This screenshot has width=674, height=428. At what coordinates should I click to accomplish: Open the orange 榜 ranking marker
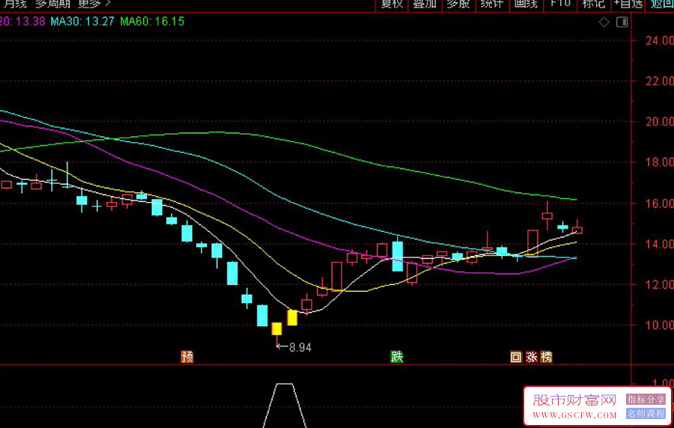[x=547, y=357]
